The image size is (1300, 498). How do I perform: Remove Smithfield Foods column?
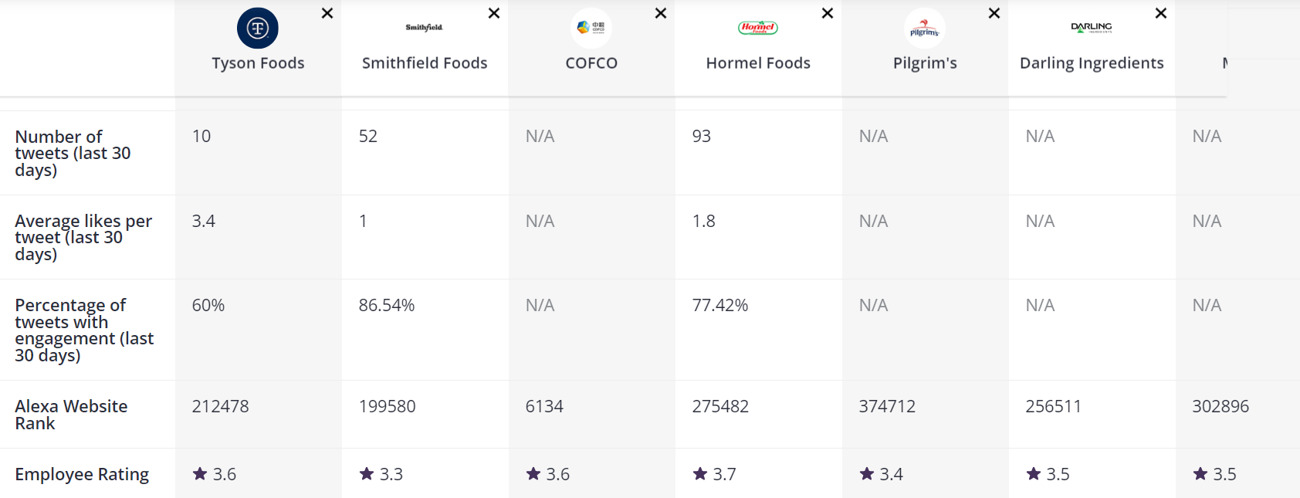point(494,13)
